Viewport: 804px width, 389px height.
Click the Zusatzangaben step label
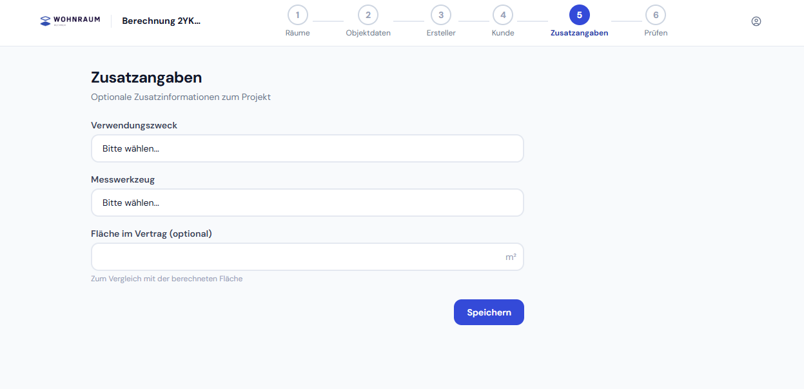click(x=579, y=34)
